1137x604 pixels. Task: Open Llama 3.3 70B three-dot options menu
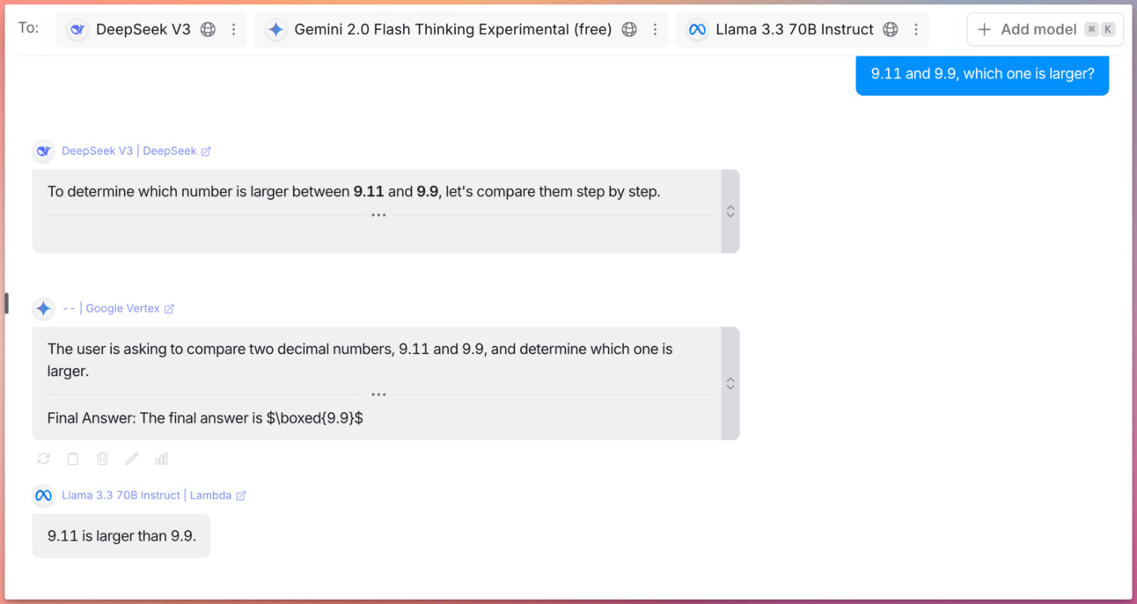[x=916, y=29]
